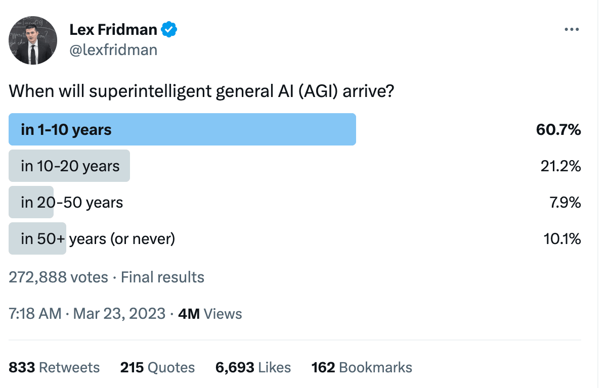
Task: Open Lex Fridman's profile picture
Action: tap(33, 40)
